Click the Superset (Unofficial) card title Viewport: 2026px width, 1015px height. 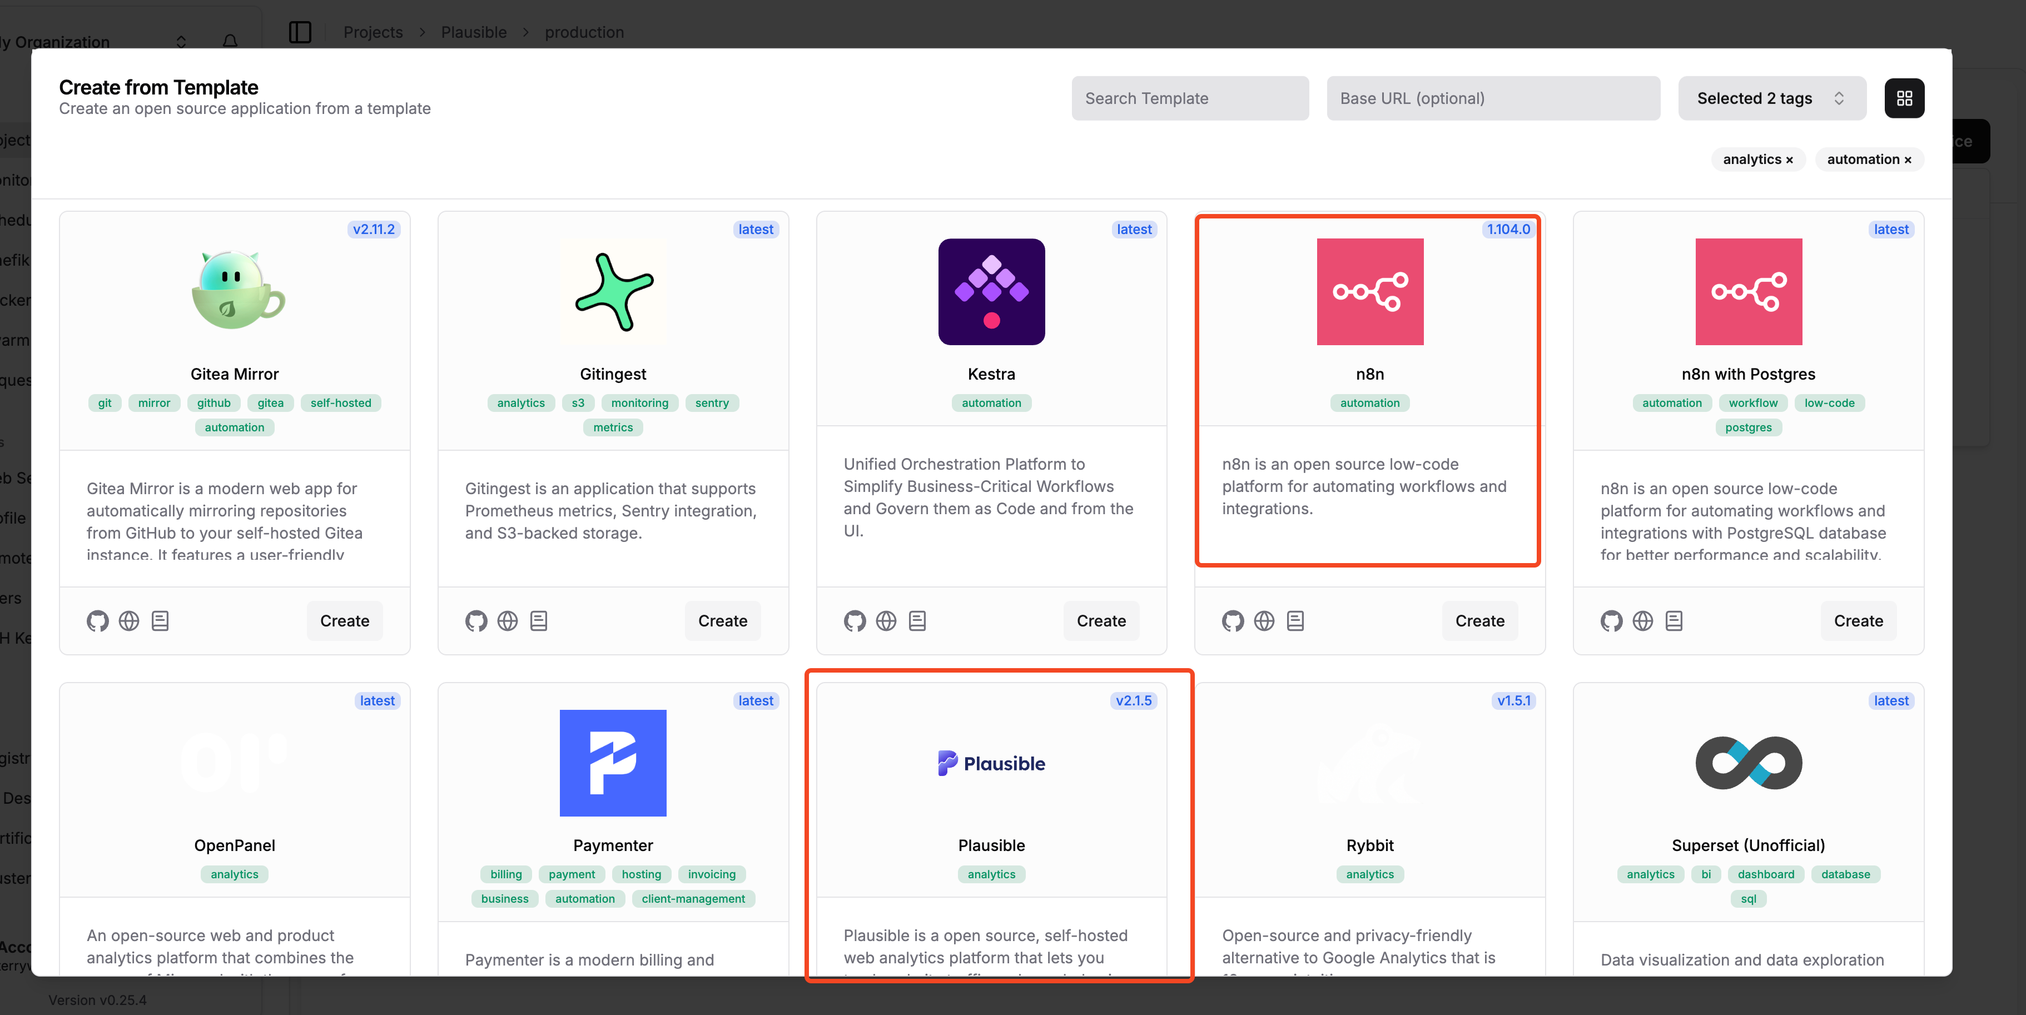(x=1749, y=845)
